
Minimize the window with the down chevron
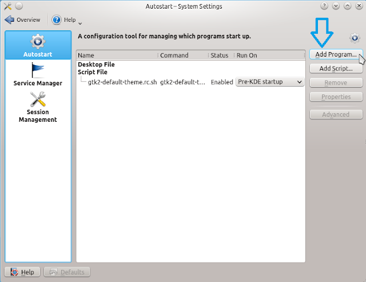336,6
